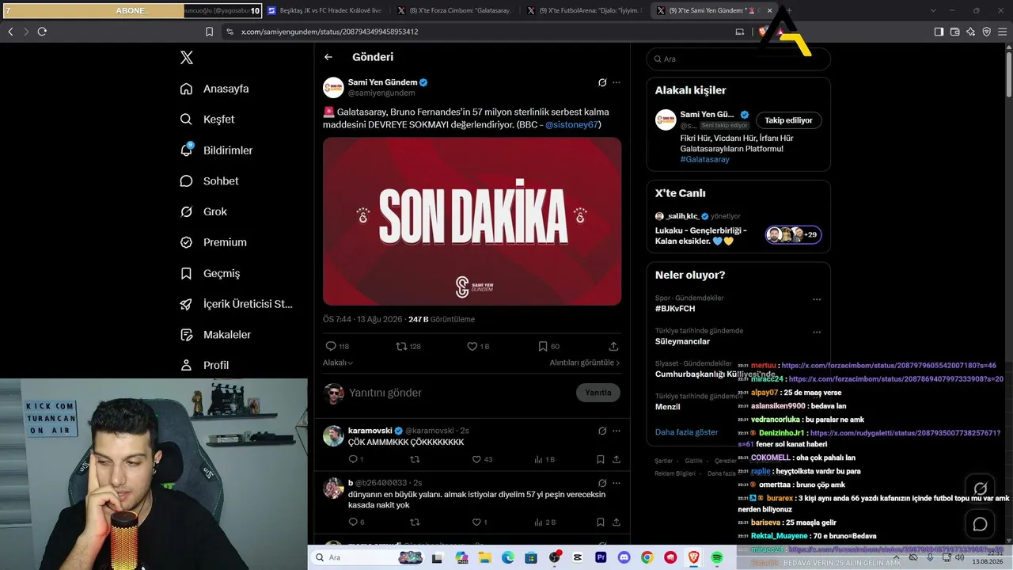The image size is (1013, 570).
Task: Reply to b @b26400033's comment
Action: coord(356,522)
